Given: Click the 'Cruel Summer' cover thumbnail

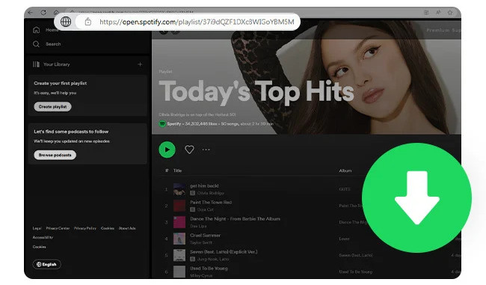Looking at the screenshot, I should point(179,239).
